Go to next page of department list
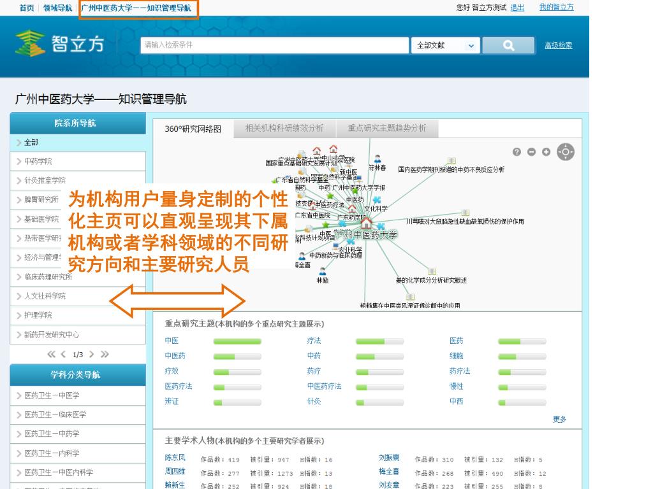The image size is (653, 489). 91,354
